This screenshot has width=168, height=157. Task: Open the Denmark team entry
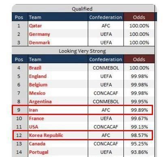39,42
